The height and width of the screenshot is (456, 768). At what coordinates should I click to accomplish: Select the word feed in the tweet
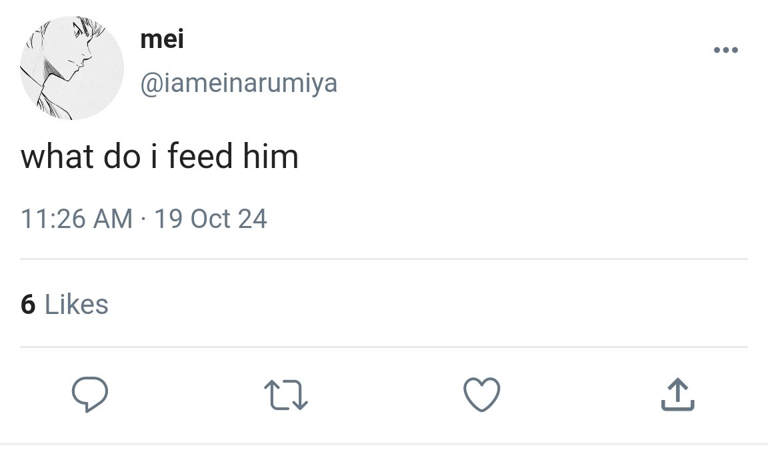200,156
